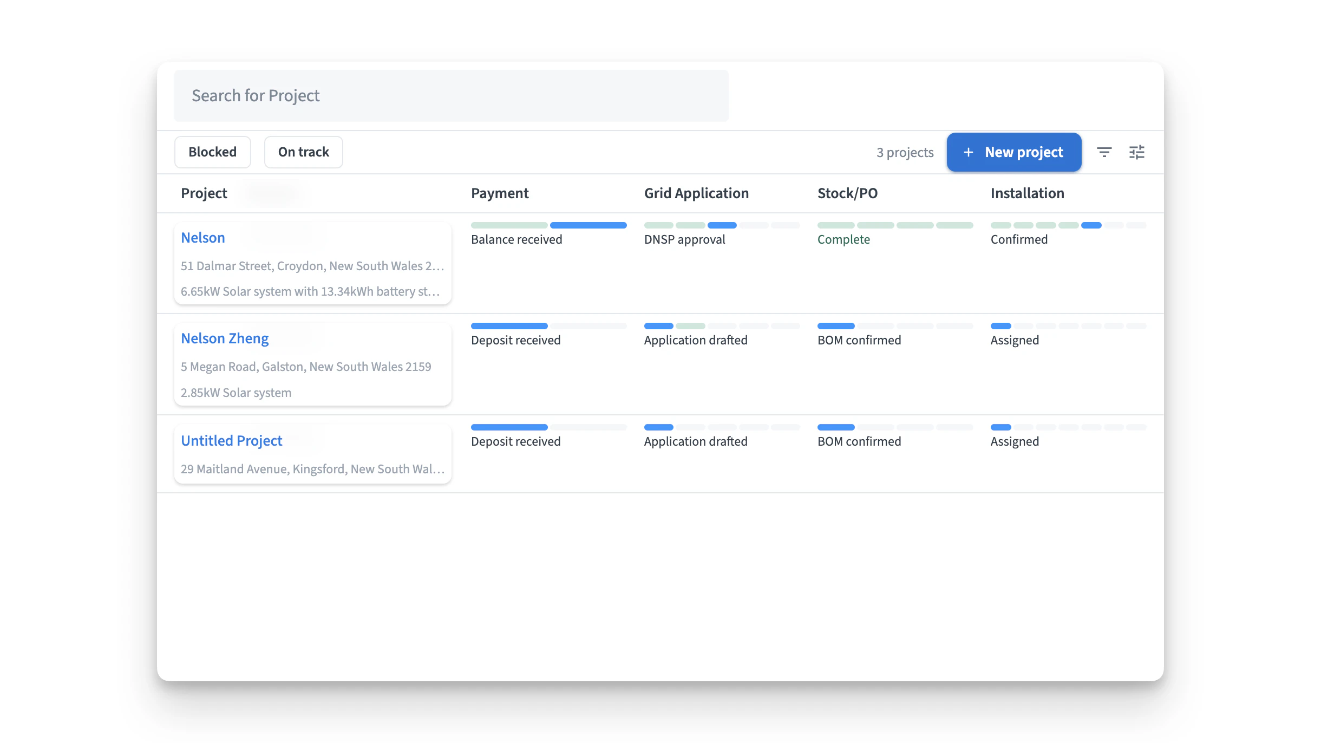Click the 6.65kW Solar system description

pyautogui.click(x=310, y=291)
